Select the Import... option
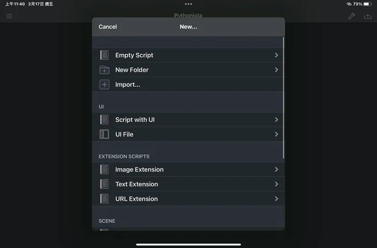This screenshot has width=377, height=248. [x=127, y=85]
